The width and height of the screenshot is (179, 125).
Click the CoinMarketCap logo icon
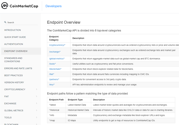pyautogui.click(x=4, y=6)
